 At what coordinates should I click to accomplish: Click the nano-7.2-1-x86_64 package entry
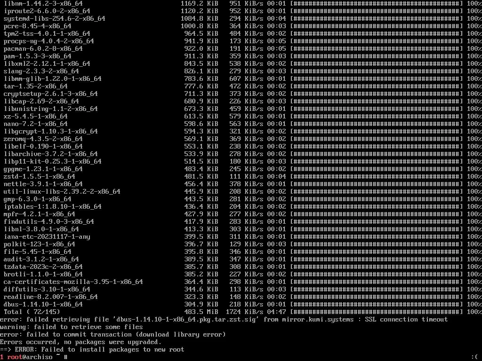[x=36, y=124]
